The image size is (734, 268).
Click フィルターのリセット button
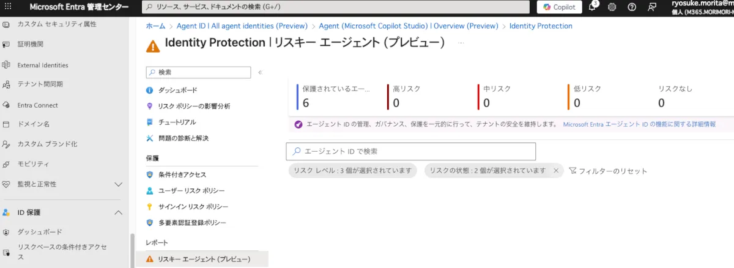pyautogui.click(x=608, y=171)
